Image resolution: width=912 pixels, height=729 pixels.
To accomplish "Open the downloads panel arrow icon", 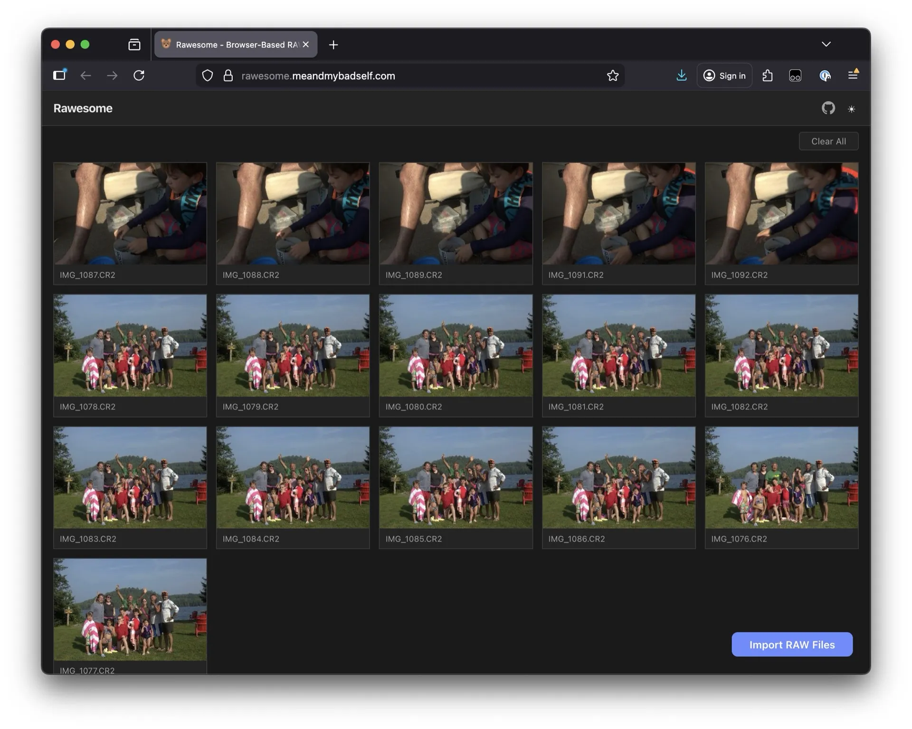I will coord(681,76).
